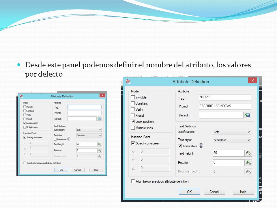Viewport: 277px width, 208px height.
Task: Toggle Verify checkbox in large dialog
Action: pos(133,109)
